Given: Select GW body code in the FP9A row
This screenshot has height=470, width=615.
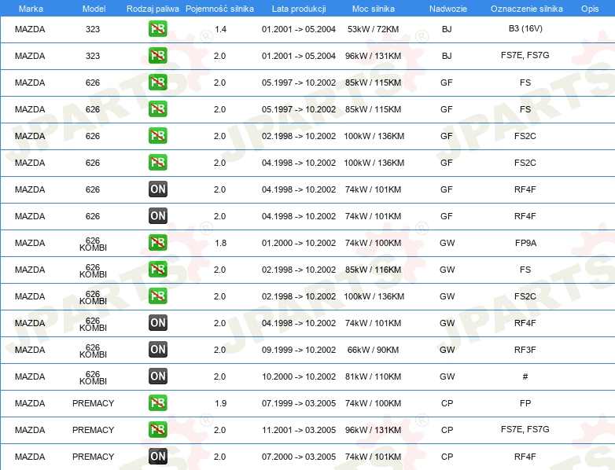Looking at the screenshot, I should [x=447, y=243].
